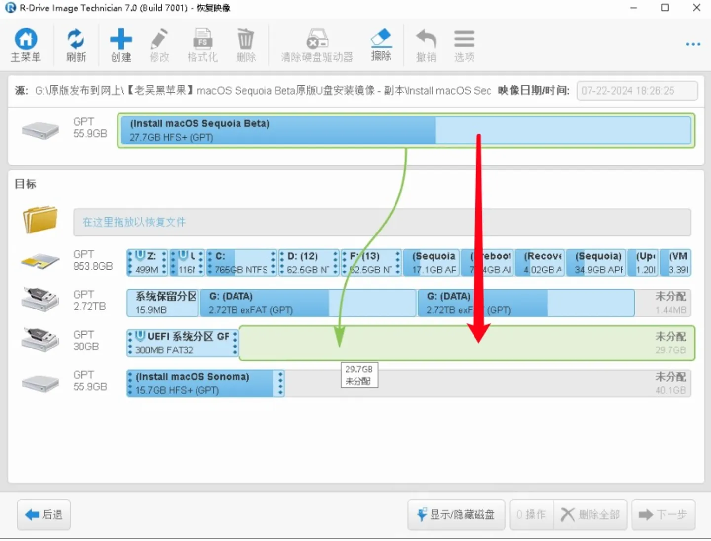Click the 删除 (Delete) trash icon
The width and height of the screenshot is (711, 541).
click(x=245, y=44)
